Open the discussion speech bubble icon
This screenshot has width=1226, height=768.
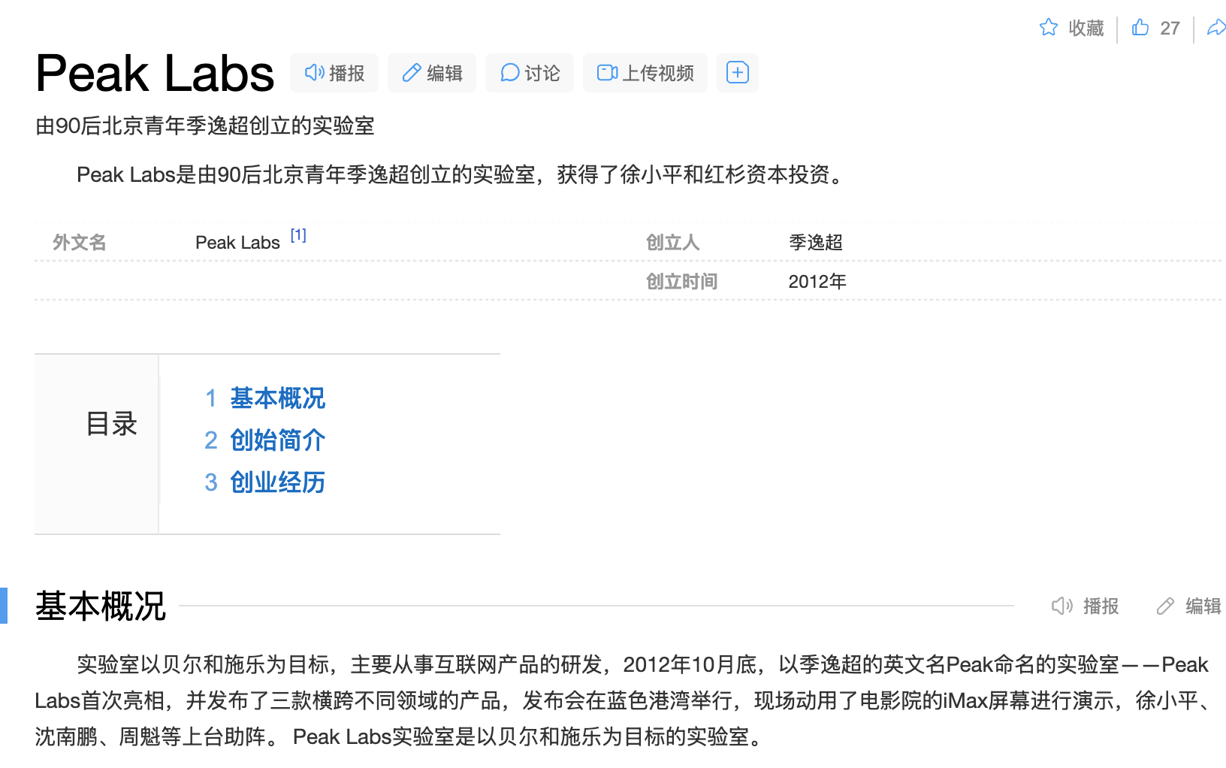pos(509,73)
